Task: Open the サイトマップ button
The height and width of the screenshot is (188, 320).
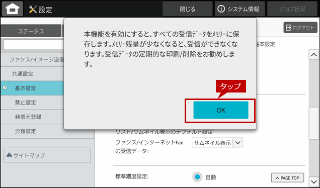Action: point(47,155)
